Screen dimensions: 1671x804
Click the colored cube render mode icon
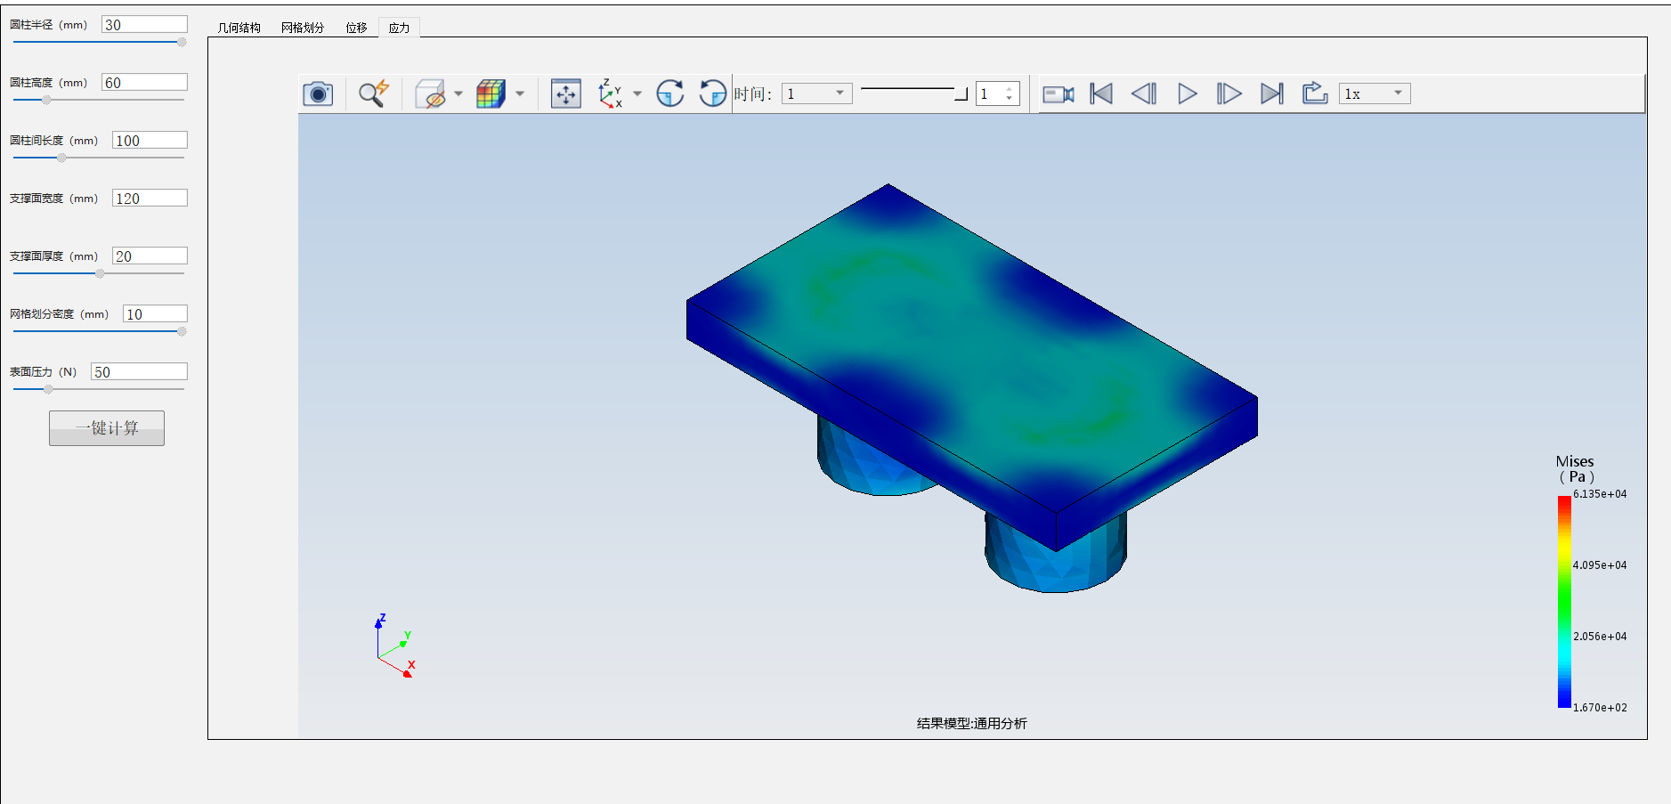click(491, 93)
